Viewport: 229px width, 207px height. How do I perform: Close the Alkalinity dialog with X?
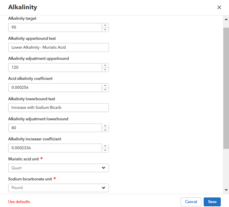(219, 7)
